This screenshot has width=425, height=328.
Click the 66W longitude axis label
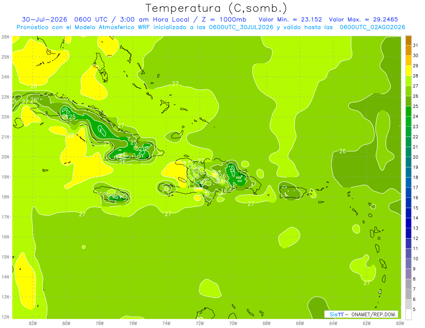[x=300, y=323]
